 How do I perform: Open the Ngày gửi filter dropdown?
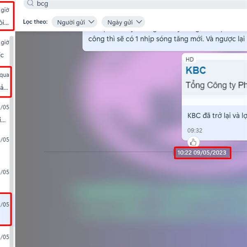click(x=123, y=22)
